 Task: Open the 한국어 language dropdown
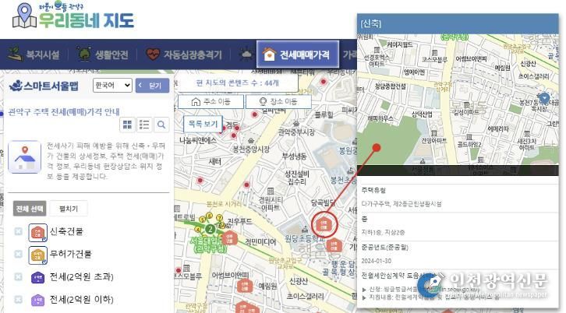(111, 86)
